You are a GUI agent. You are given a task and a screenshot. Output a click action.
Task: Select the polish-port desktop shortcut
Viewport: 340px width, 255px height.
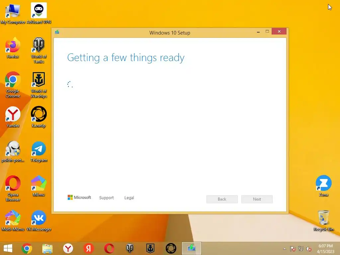pyautogui.click(x=13, y=151)
